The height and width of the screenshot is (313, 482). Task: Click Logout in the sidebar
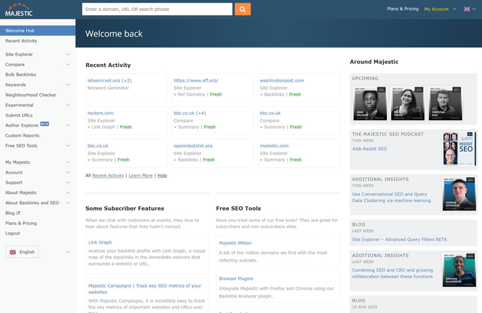[x=13, y=233]
